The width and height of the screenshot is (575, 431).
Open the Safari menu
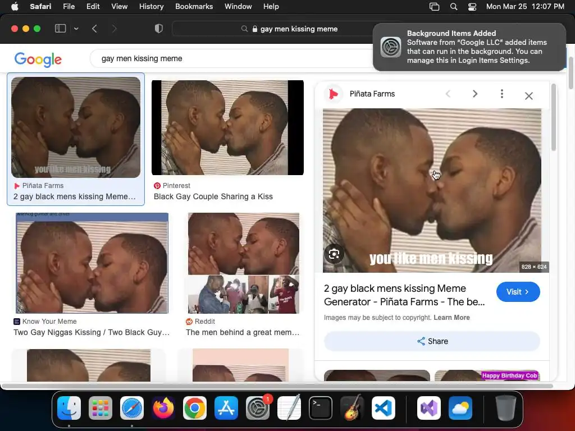pos(40,7)
